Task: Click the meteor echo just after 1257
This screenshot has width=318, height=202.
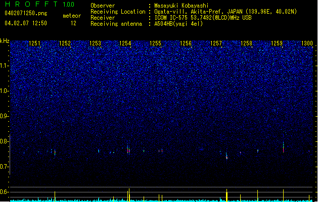Action: (x=226, y=157)
